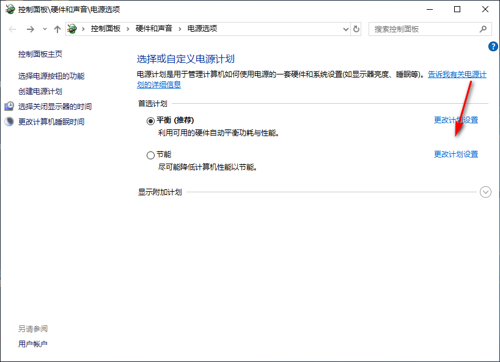Viewport: 500px width, 362px height.
Task: Click the display sleep icon beside 选择关闭显示器的时间
Action: click(x=9, y=106)
